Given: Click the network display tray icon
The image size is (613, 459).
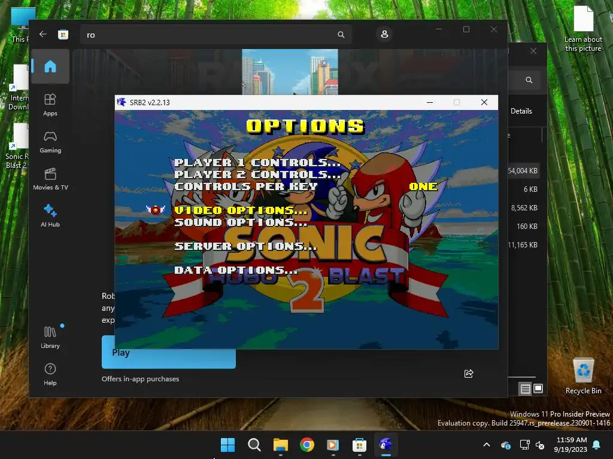Looking at the screenshot, I should coord(524,445).
